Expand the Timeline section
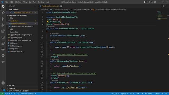This screenshot has height=95, width=169. pos(12,88)
